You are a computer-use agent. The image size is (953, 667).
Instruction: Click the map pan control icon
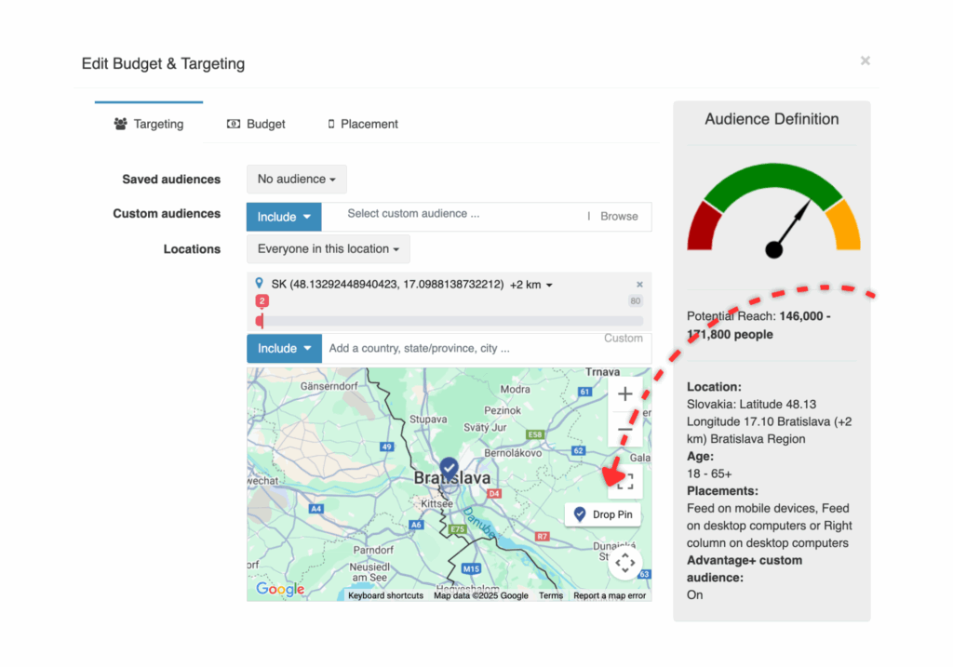[624, 562]
